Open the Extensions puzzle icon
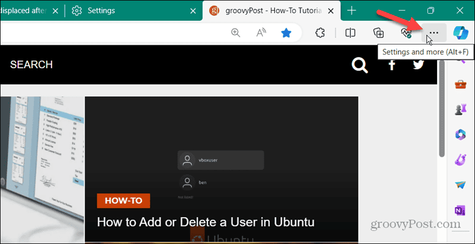Image resolution: width=475 pixels, height=244 pixels. pos(320,33)
